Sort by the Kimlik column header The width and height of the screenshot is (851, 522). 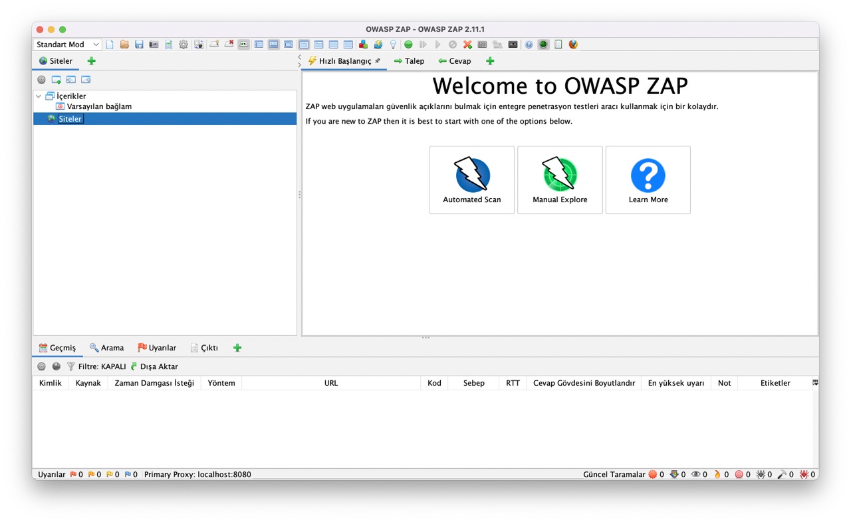tap(51, 383)
